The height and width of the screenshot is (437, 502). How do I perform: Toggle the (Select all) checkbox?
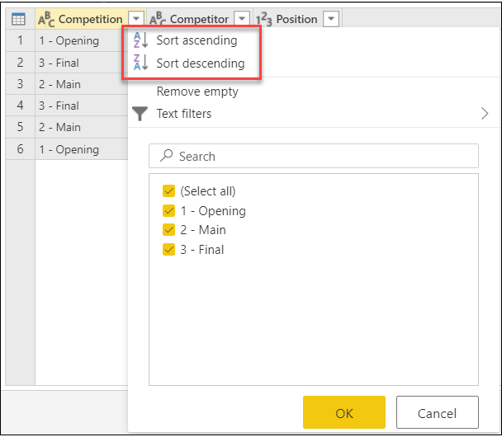(x=168, y=191)
